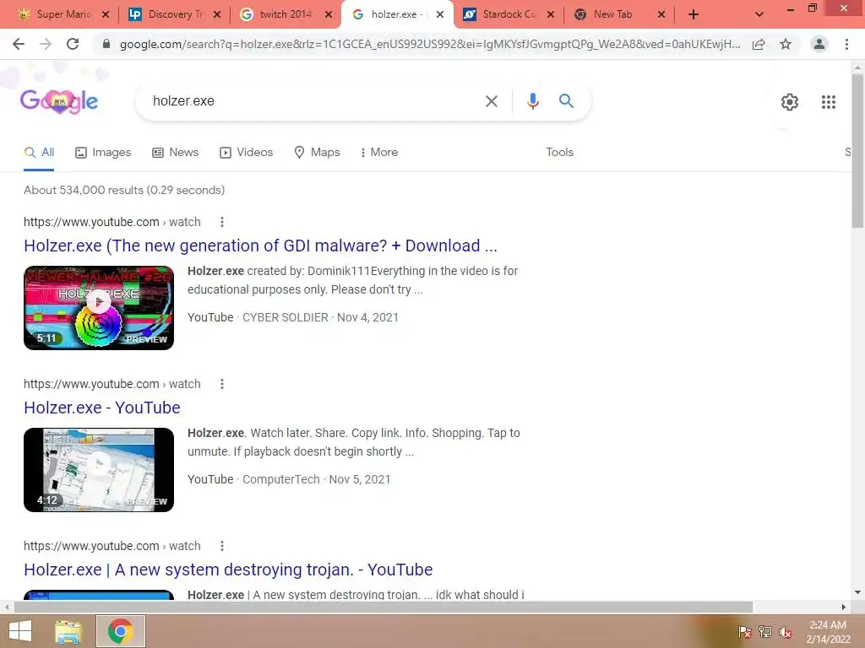The image size is (865, 648).
Task: Open Google quick settings gear
Action: coord(790,102)
